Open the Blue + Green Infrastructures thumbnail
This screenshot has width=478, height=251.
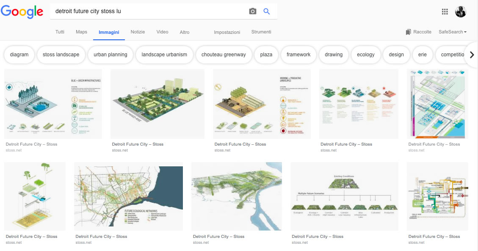pos(53,104)
